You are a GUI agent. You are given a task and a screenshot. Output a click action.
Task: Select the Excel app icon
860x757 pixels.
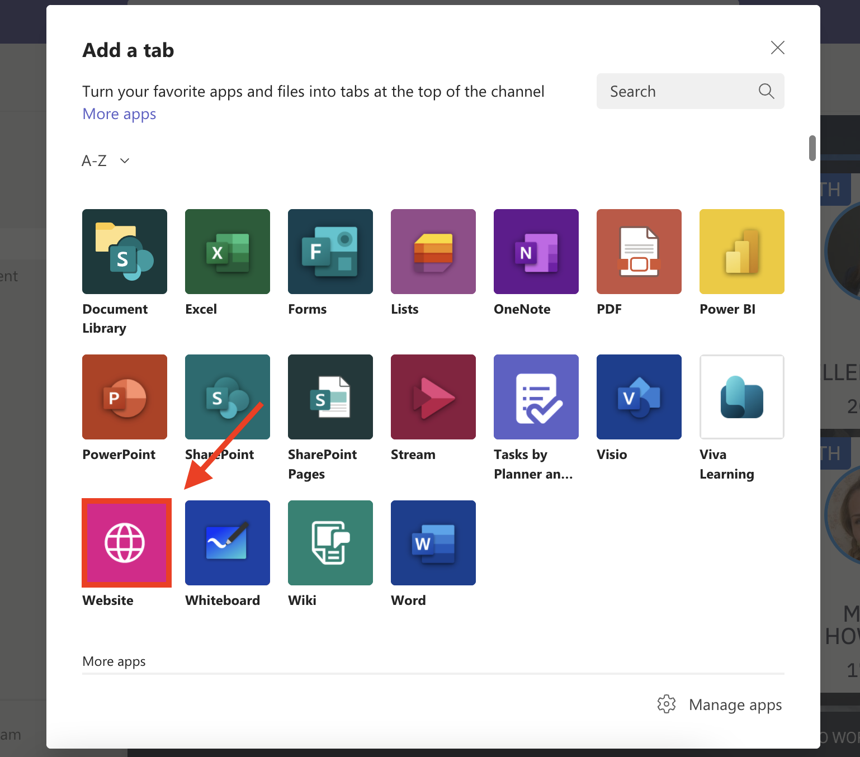pyautogui.click(x=228, y=252)
